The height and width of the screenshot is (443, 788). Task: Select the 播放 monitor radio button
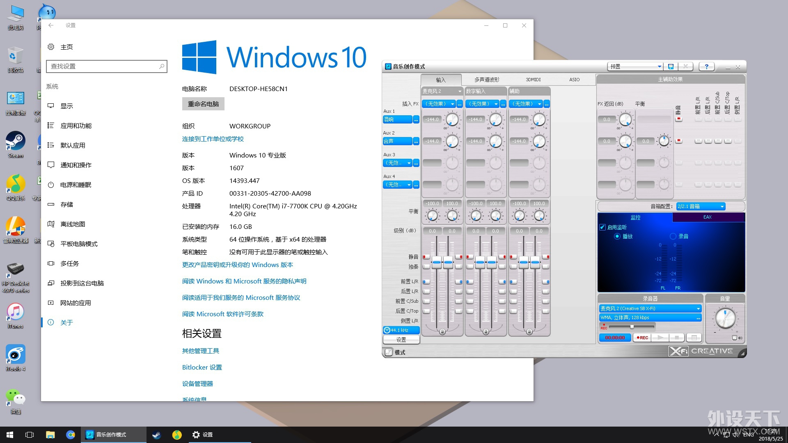click(617, 236)
